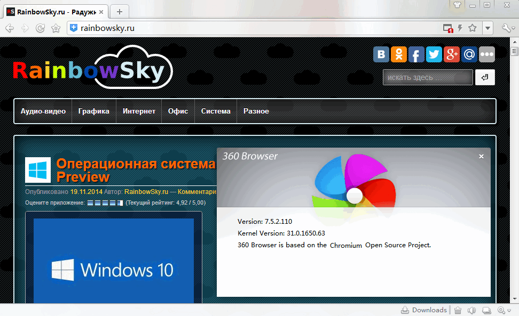Select the RainbowSky.ru tab
519x316 pixels.
click(56, 12)
